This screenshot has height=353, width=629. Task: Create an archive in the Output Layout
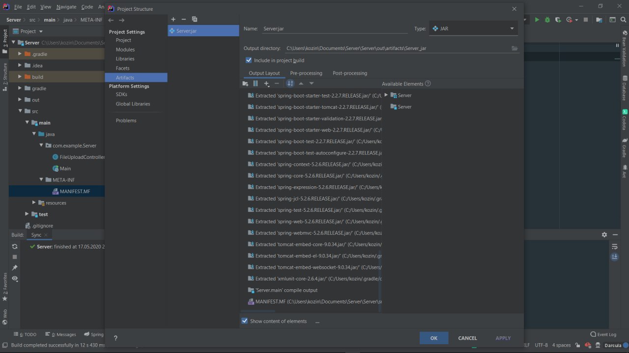(x=256, y=83)
